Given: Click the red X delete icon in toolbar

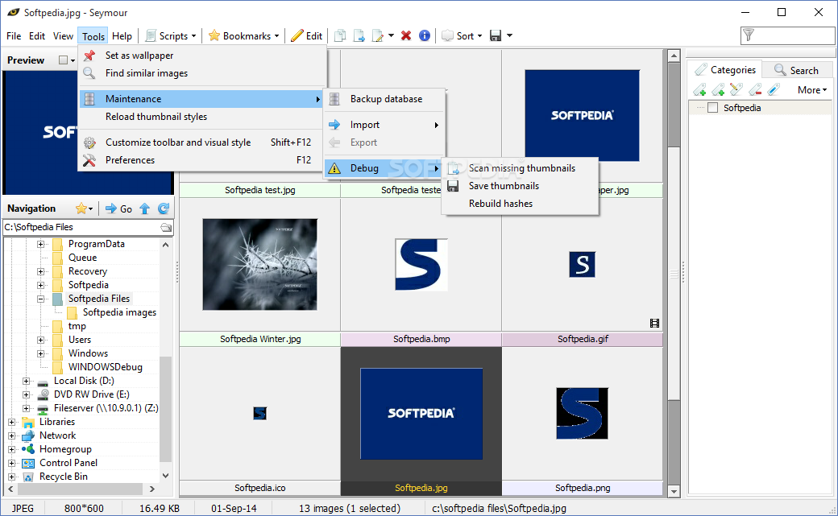Looking at the screenshot, I should tap(406, 35).
